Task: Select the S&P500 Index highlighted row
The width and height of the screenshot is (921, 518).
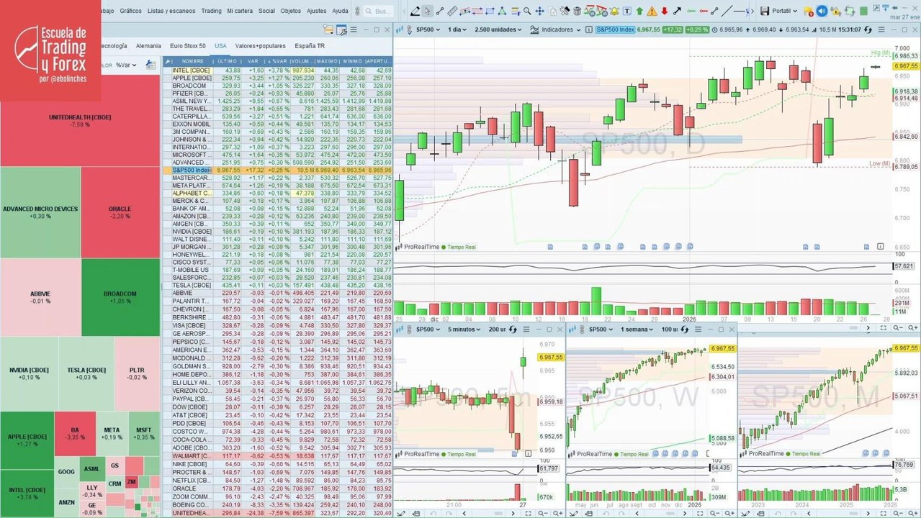Action: click(277, 169)
